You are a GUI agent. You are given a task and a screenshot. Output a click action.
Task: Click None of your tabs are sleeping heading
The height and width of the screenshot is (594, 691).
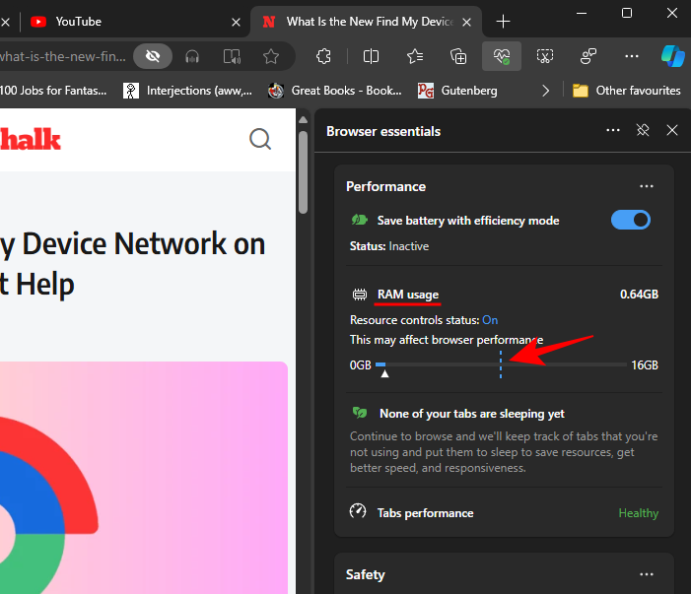[x=472, y=414]
